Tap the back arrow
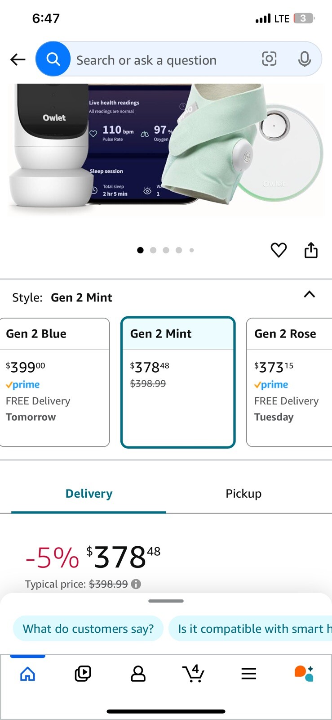332x720 pixels. pos(18,59)
